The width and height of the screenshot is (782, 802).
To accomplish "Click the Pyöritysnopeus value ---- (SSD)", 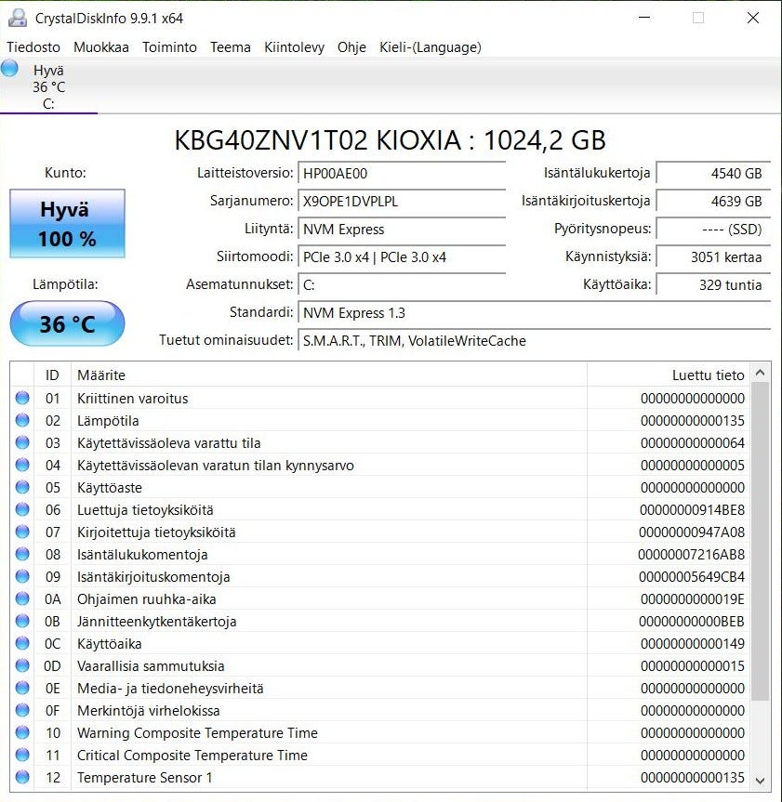I will point(713,230).
